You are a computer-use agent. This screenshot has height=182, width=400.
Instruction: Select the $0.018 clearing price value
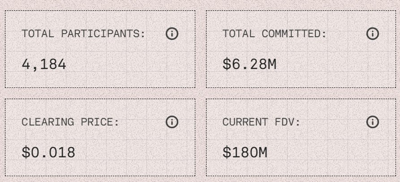[x=48, y=152]
